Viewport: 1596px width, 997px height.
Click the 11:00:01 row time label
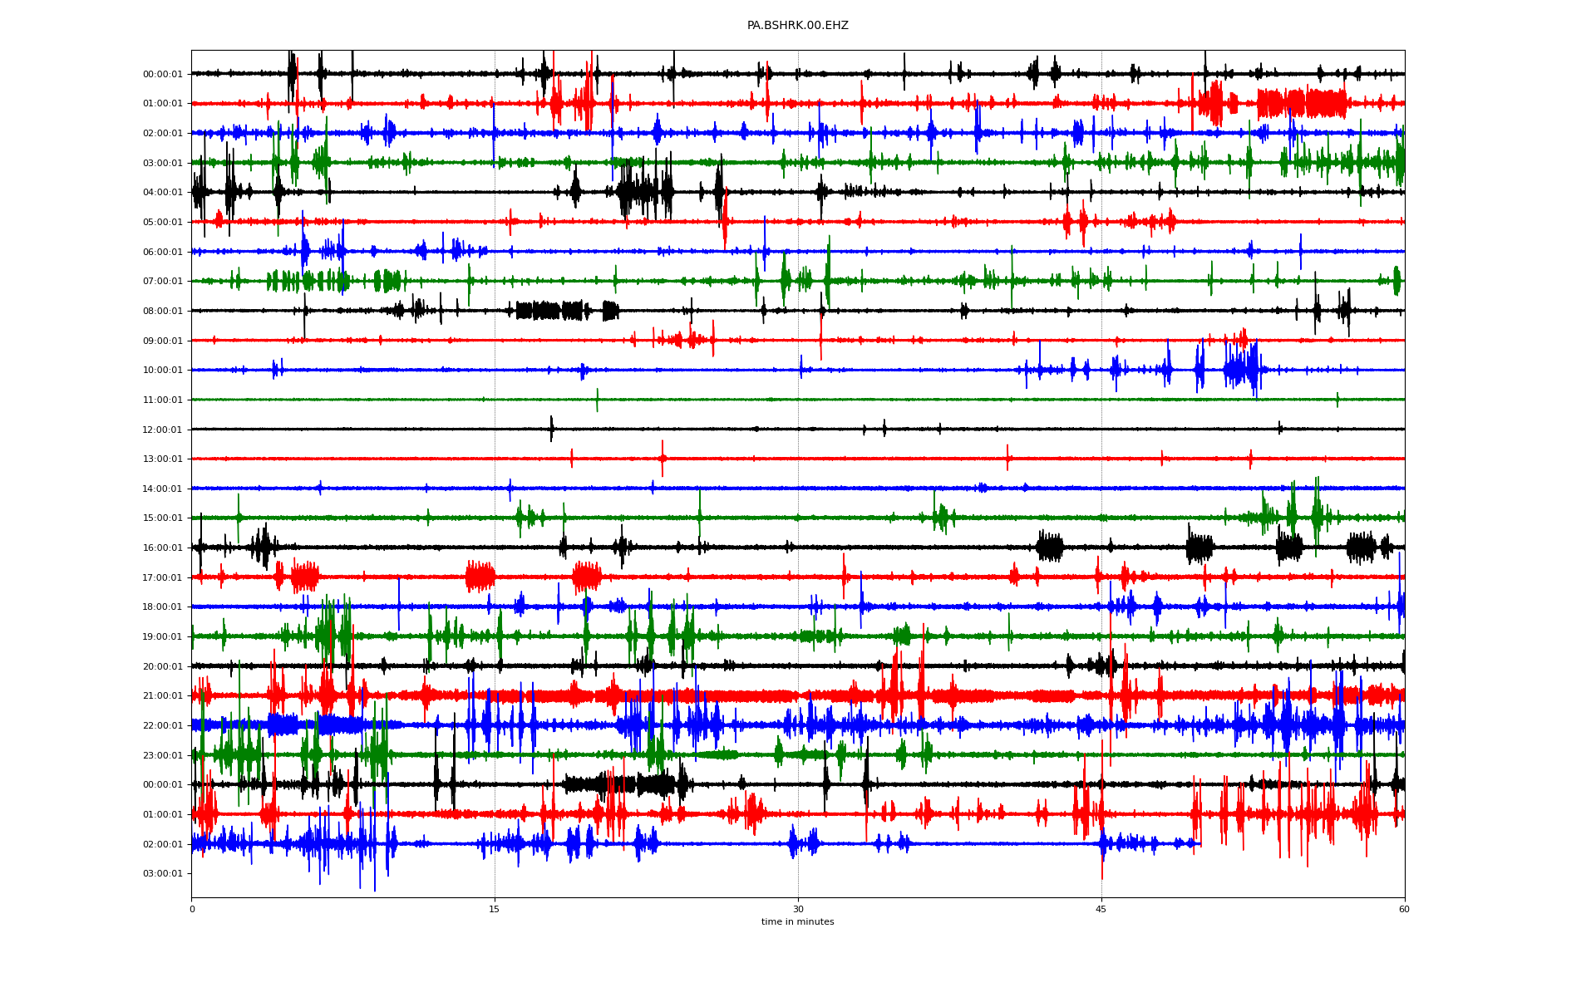point(162,400)
